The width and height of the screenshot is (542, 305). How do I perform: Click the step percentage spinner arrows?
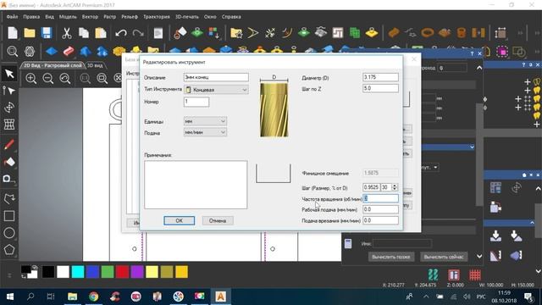[395, 187]
